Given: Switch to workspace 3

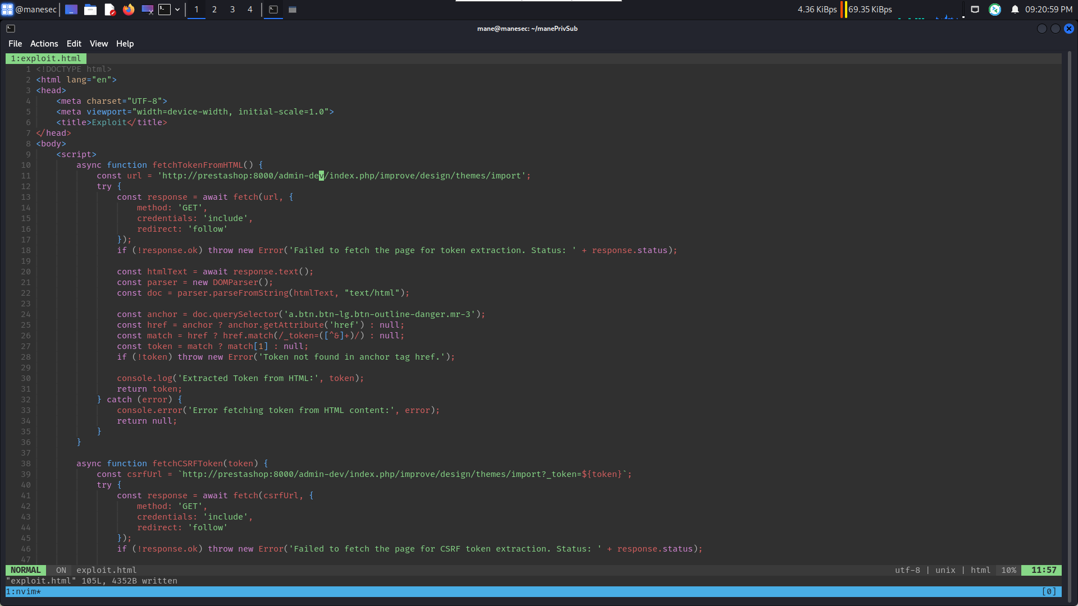Looking at the screenshot, I should pos(232,10).
